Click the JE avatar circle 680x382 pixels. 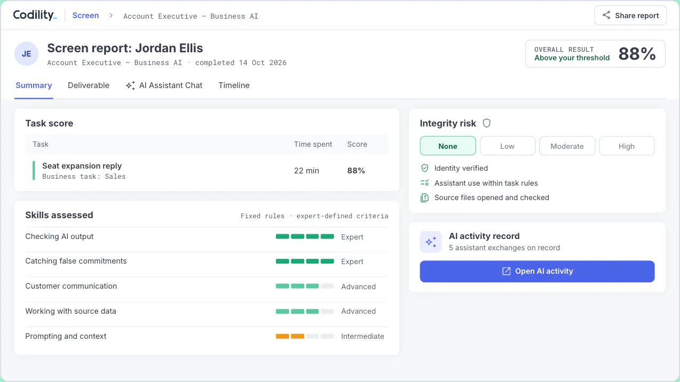[x=26, y=54]
